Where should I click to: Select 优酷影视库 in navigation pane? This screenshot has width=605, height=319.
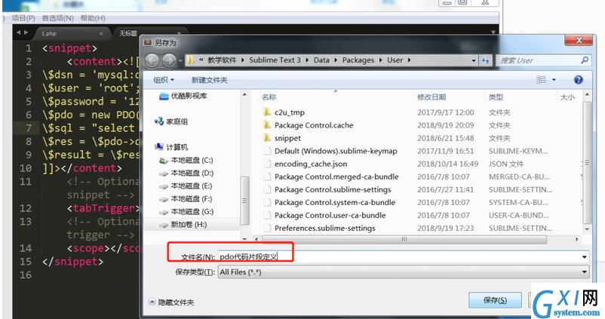(183, 96)
